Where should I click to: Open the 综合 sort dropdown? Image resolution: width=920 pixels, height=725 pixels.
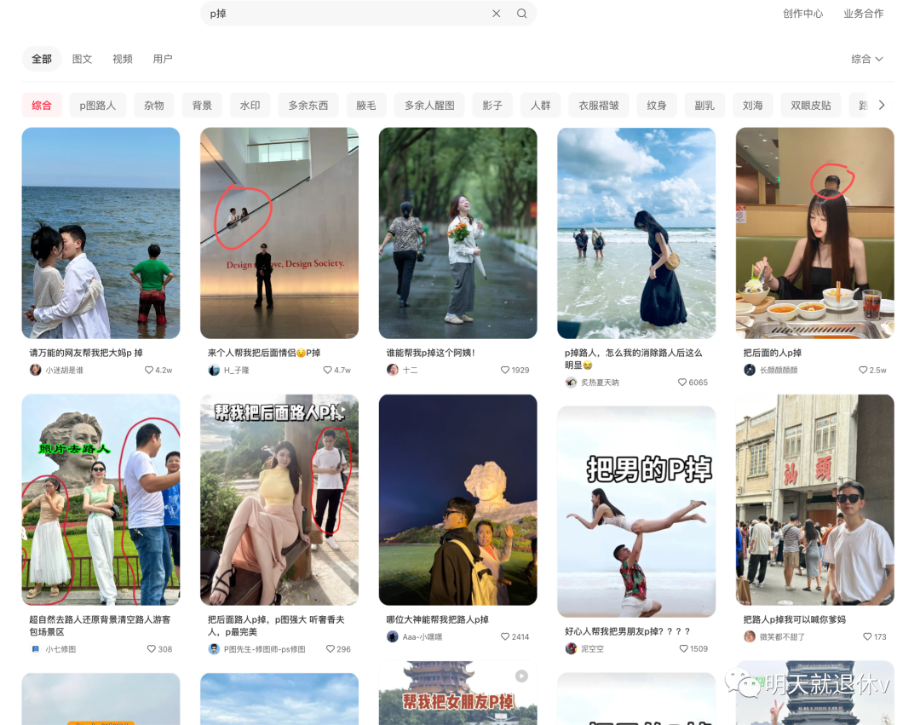click(867, 59)
